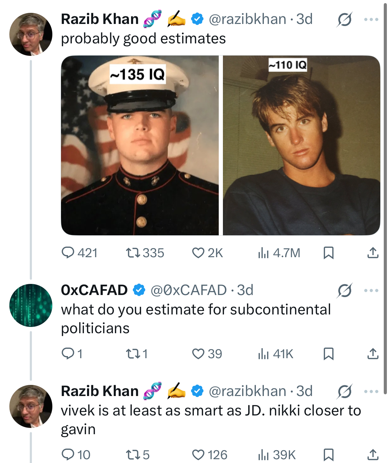The height and width of the screenshot is (463, 390).
Task: Like 0xCAFAD's subcontinental politicians reply
Action: click(198, 354)
